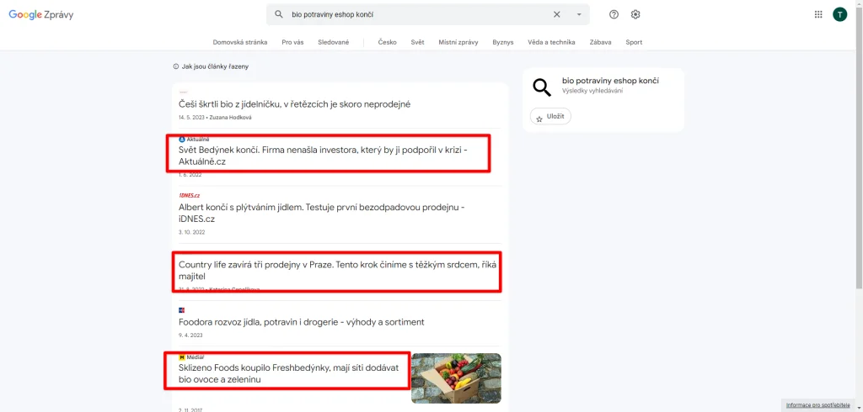The height and width of the screenshot is (412, 863).
Task: Click the search magnifier icon in search bar
Action: tap(279, 15)
